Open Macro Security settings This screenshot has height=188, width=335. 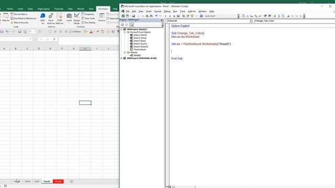click(19, 22)
